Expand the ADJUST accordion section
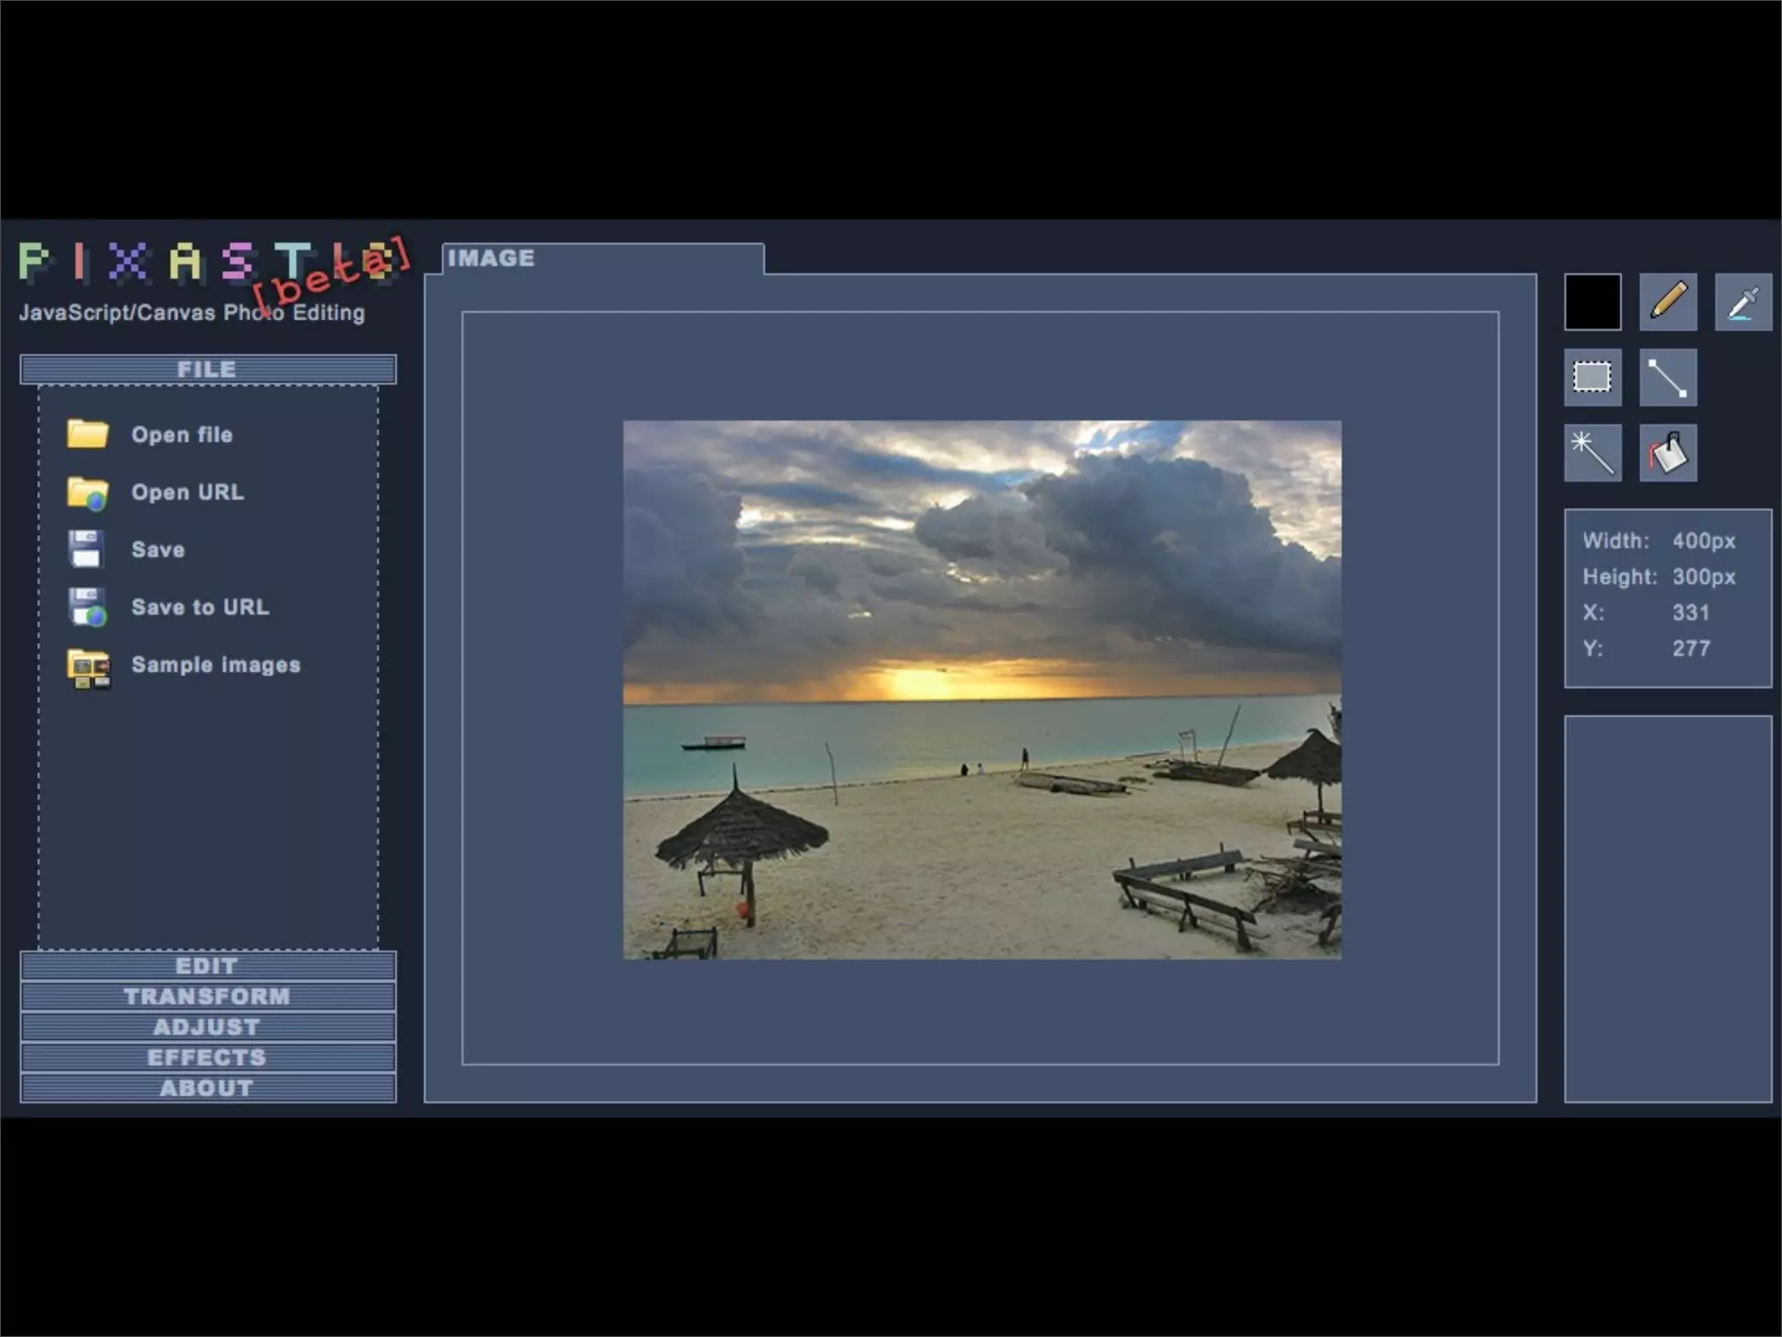Image resolution: width=1782 pixels, height=1337 pixels. pos(207,1027)
